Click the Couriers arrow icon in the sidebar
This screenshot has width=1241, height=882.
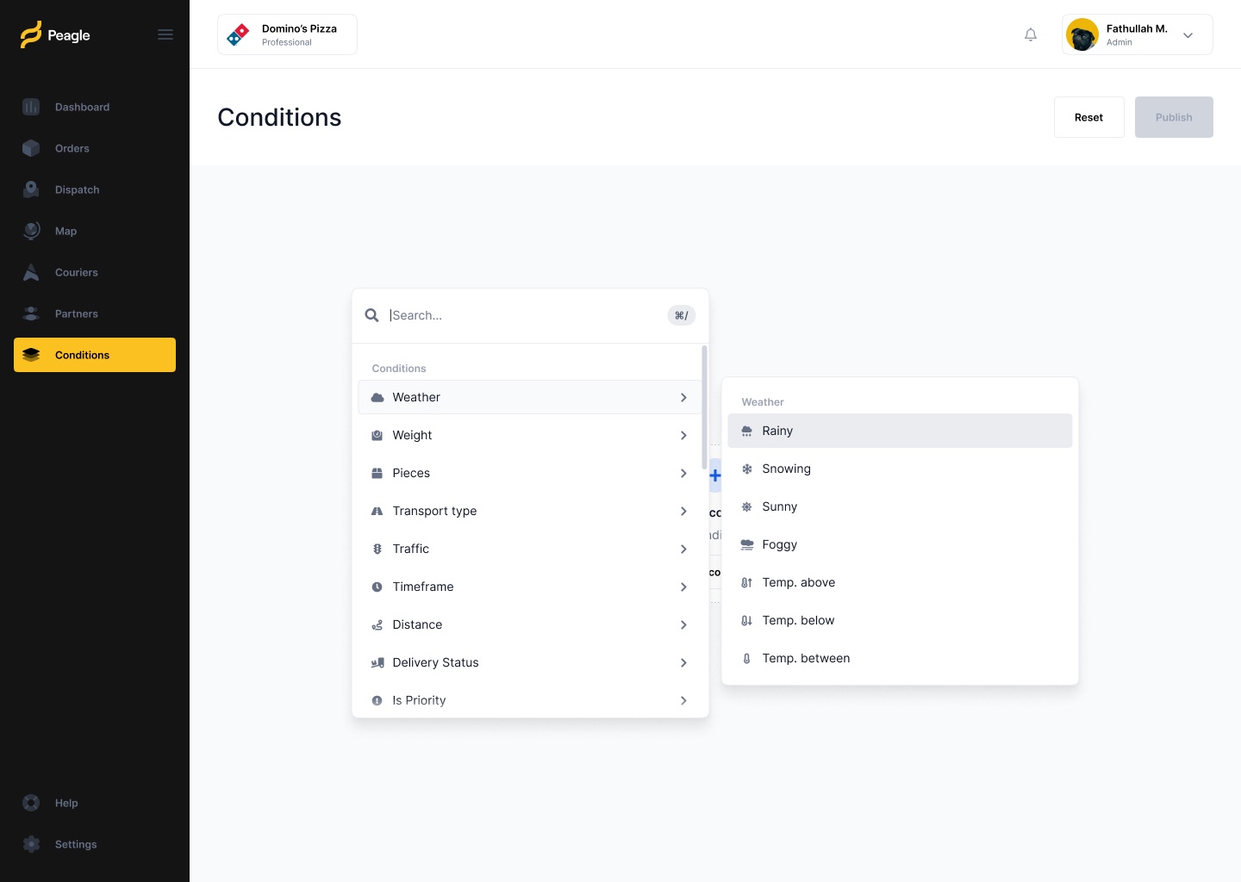(x=31, y=272)
